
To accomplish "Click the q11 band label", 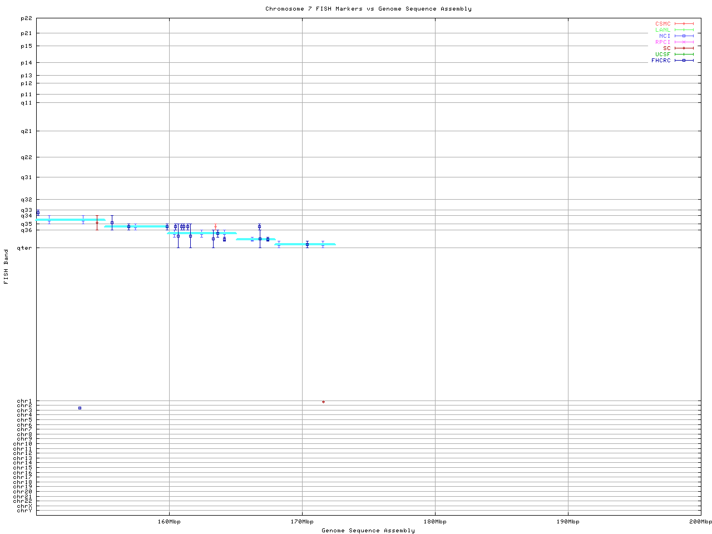I will tap(26, 103).
